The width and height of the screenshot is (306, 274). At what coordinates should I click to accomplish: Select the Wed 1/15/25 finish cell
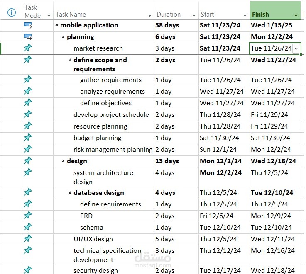[275, 25]
